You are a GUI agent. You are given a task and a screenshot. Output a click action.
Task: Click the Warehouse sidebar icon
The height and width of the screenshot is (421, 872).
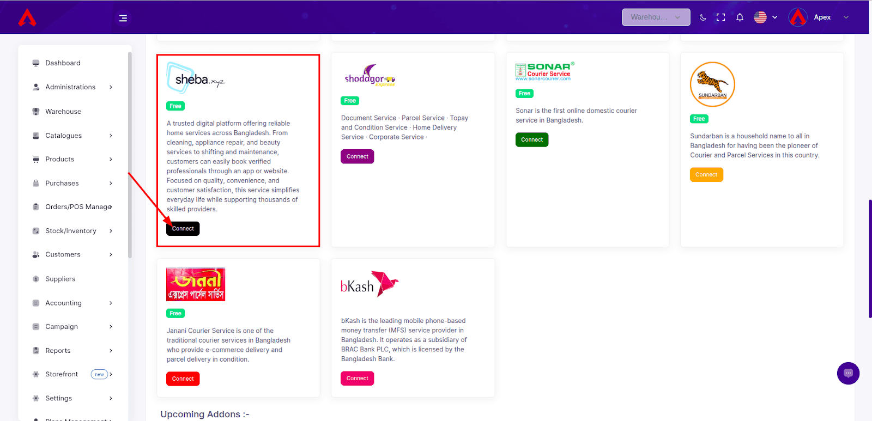click(x=36, y=112)
